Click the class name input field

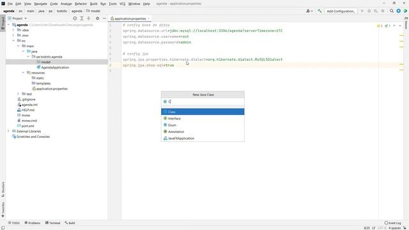pyautogui.click(x=203, y=102)
